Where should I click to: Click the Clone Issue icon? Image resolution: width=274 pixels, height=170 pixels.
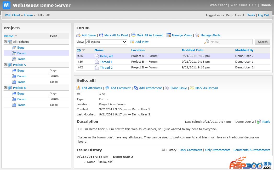tap(167, 88)
